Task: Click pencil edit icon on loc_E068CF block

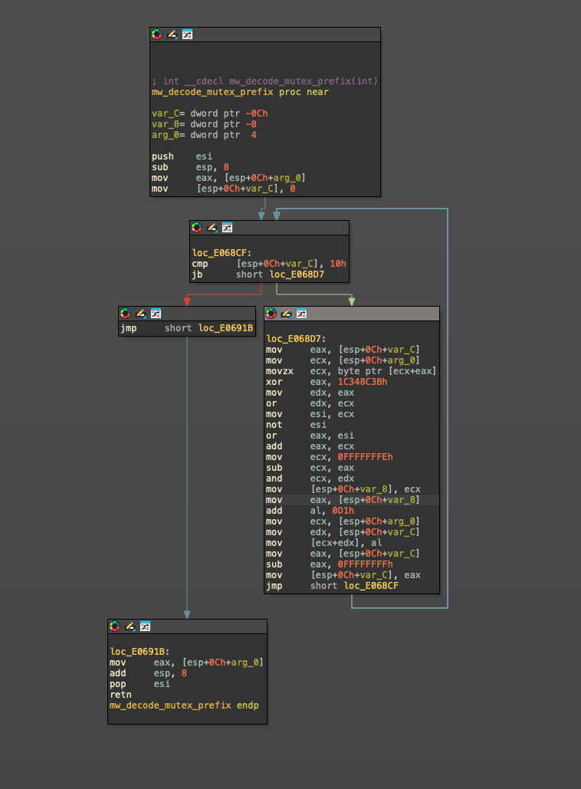Action: coord(212,228)
